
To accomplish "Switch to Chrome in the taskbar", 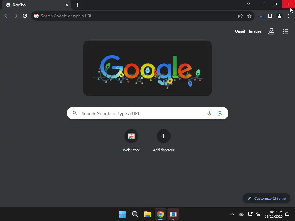I will click(x=160, y=214).
